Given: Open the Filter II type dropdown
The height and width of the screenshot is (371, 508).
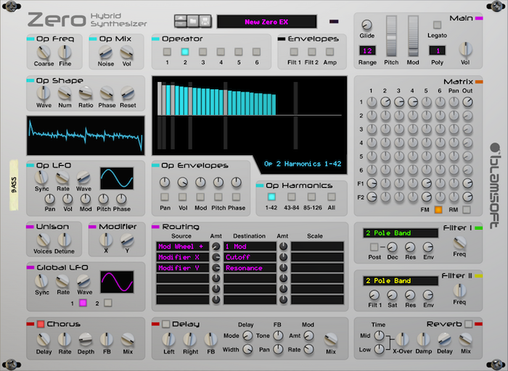Looking at the screenshot, I should point(401,280).
